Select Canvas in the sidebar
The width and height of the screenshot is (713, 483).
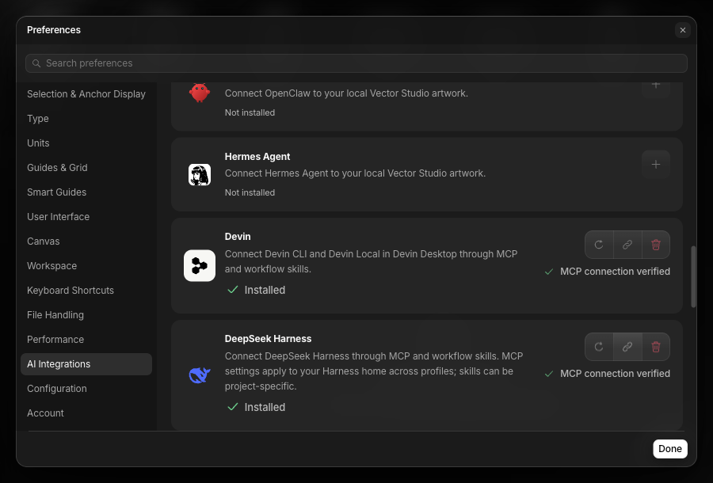pos(86,241)
